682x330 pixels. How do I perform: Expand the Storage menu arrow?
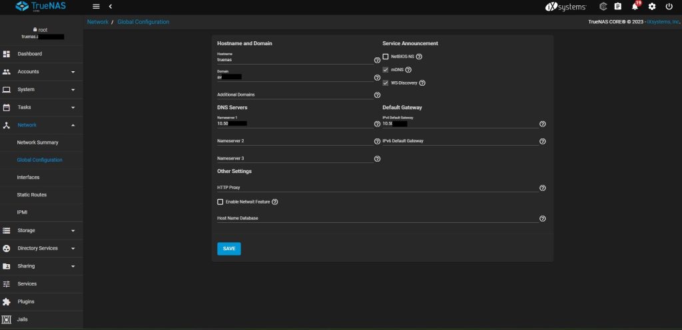tap(73, 231)
